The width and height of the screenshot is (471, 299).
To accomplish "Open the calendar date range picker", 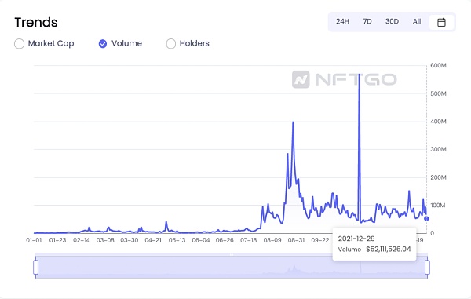I will click(x=441, y=22).
